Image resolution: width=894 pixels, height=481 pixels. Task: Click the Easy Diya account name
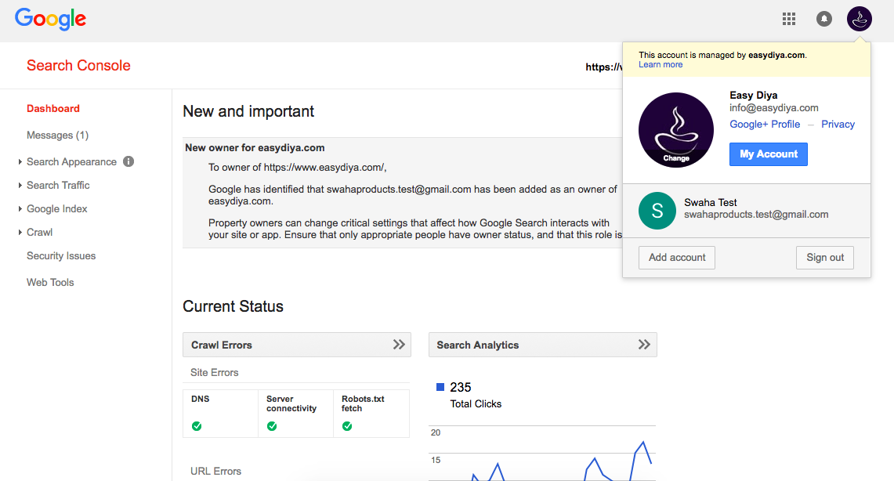[753, 95]
